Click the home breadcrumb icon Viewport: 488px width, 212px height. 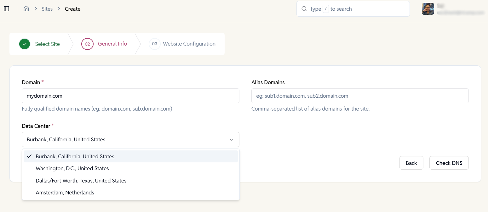coord(26,9)
